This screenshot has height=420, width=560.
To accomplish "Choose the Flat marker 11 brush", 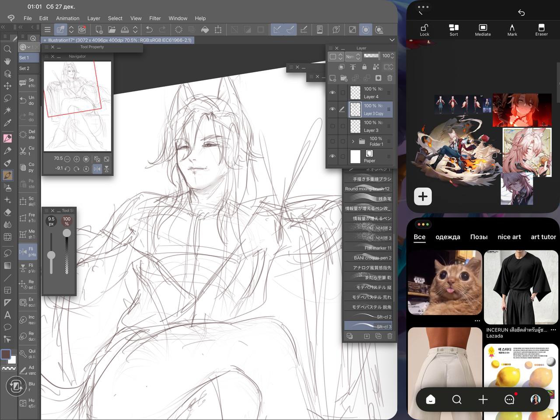I will [x=367, y=248].
